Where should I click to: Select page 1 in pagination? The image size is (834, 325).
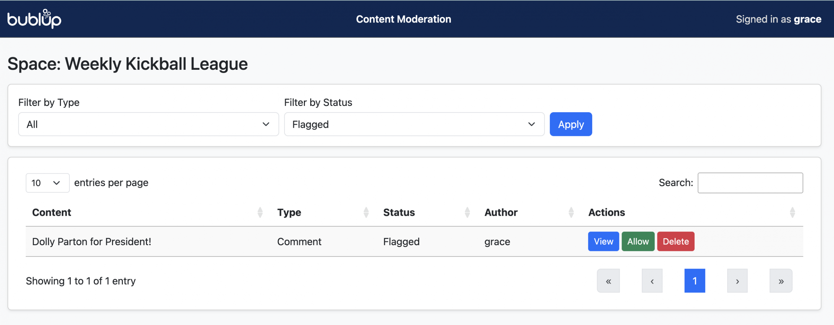[695, 281]
